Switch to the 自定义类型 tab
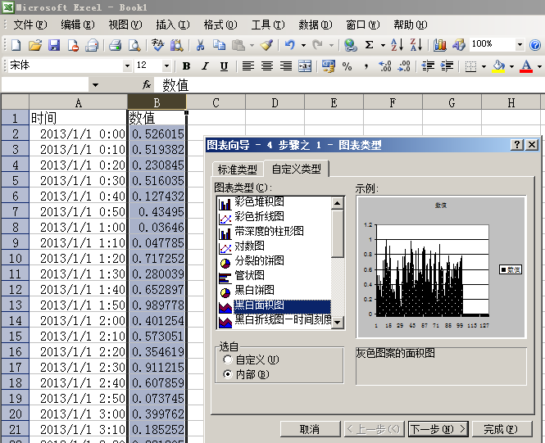Viewport: 545px width, 443px height. pos(296,169)
